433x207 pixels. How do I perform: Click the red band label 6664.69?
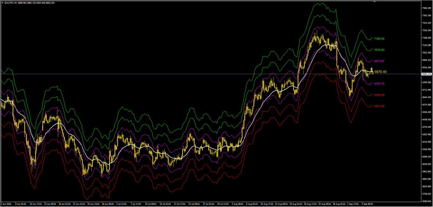(x=379, y=95)
